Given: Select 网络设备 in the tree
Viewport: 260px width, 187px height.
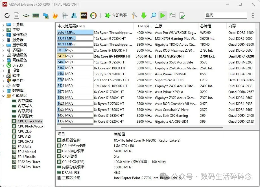Looking at the screenshot, I should pyautogui.click(x=19, y=60).
